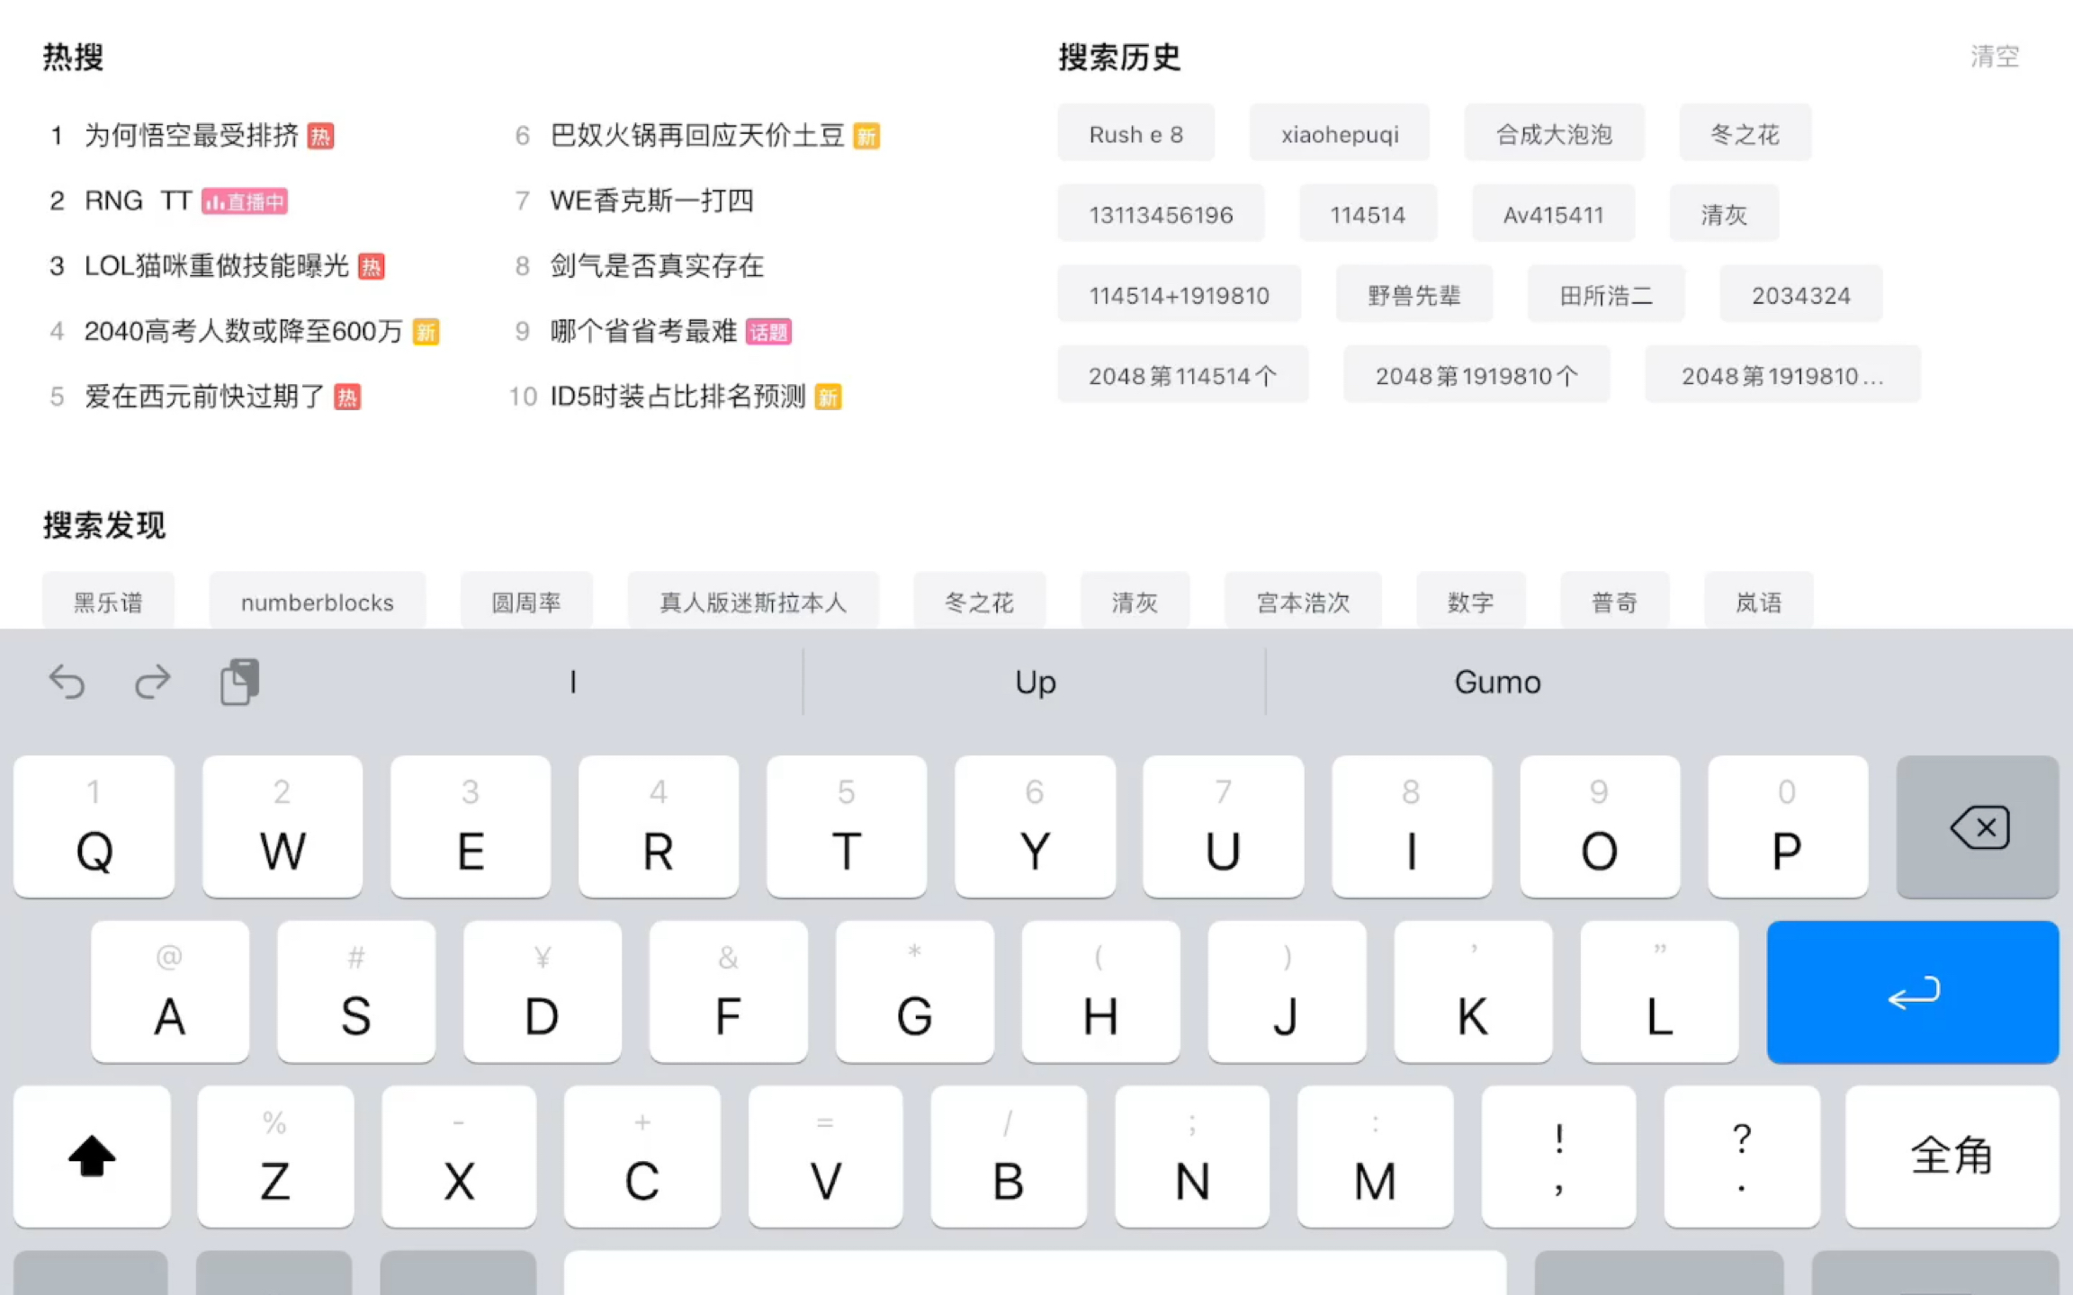Tap the G key
2073x1295 pixels.
(915, 992)
